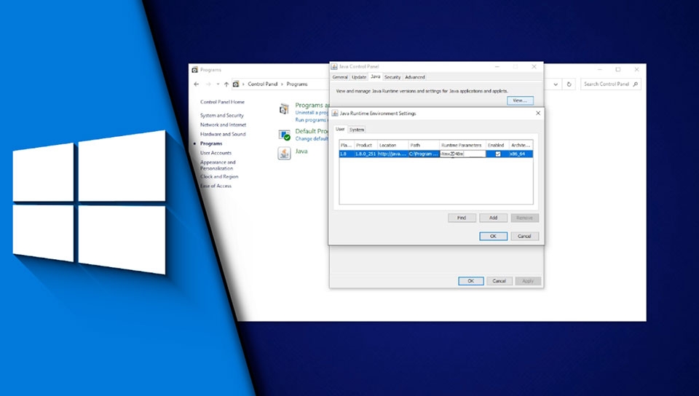Screen dimensions: 699x396
Task: Click Control Panel in the address path
Action: click(x=263, y=84)
